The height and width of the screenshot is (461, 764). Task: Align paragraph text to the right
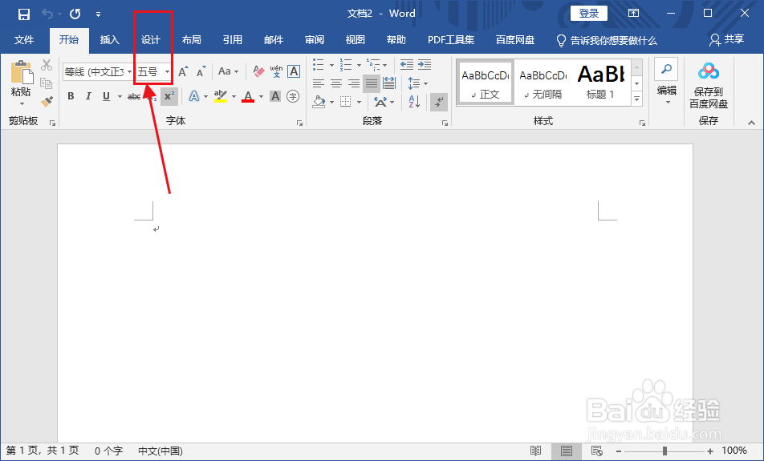click(x=354, y=83)
